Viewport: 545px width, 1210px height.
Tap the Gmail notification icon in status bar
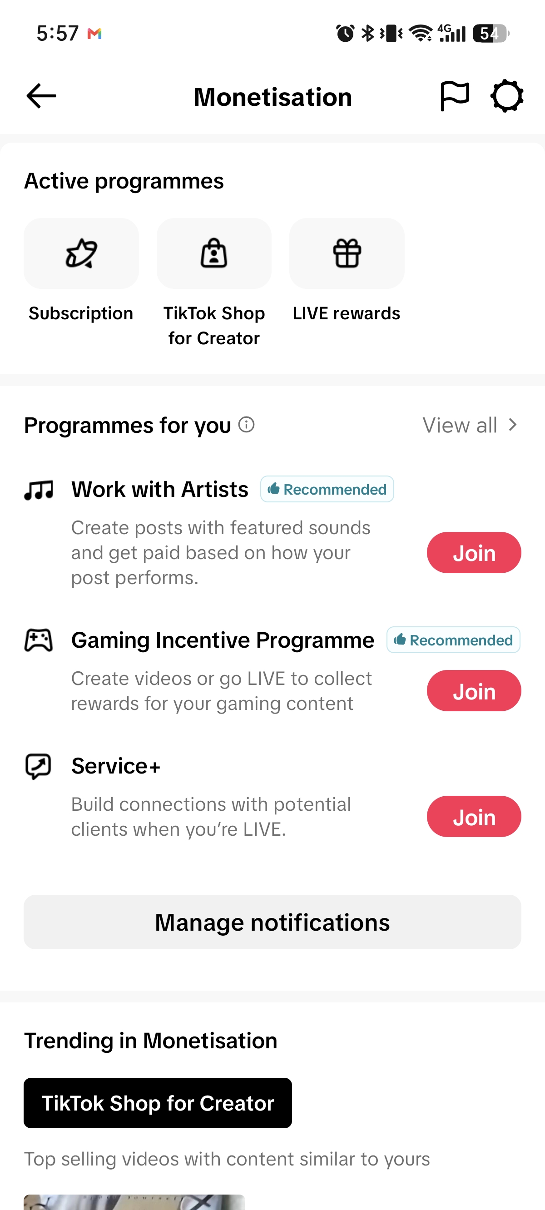94,33
